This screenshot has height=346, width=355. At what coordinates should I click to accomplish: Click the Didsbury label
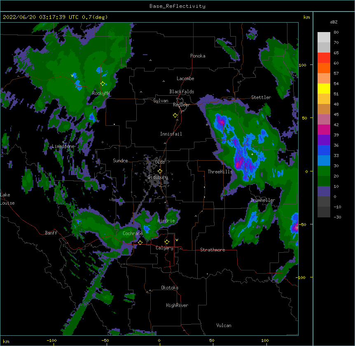pos(158,177)
